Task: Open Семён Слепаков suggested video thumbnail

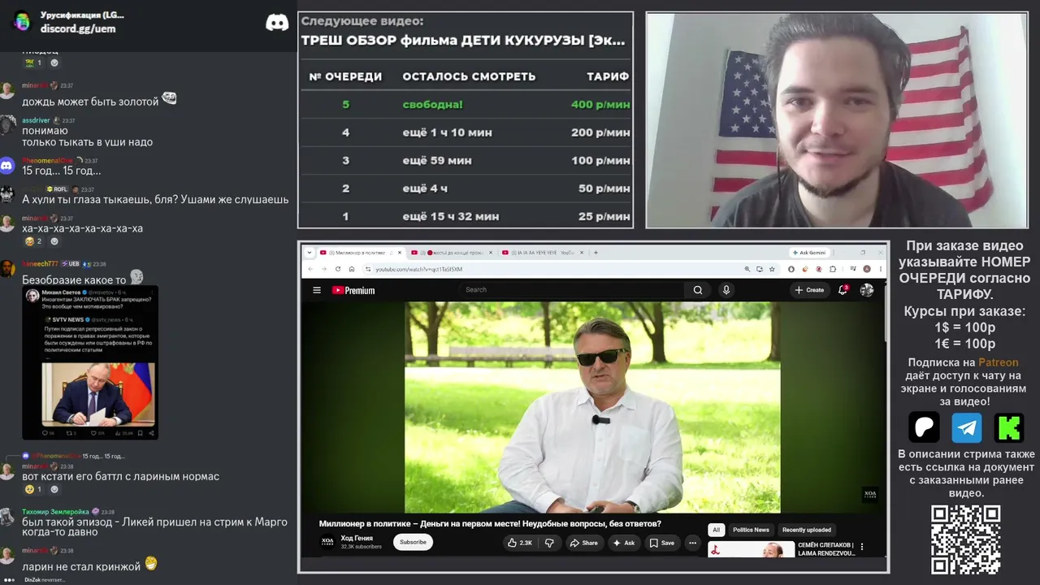Action: [x=752, y=550]
